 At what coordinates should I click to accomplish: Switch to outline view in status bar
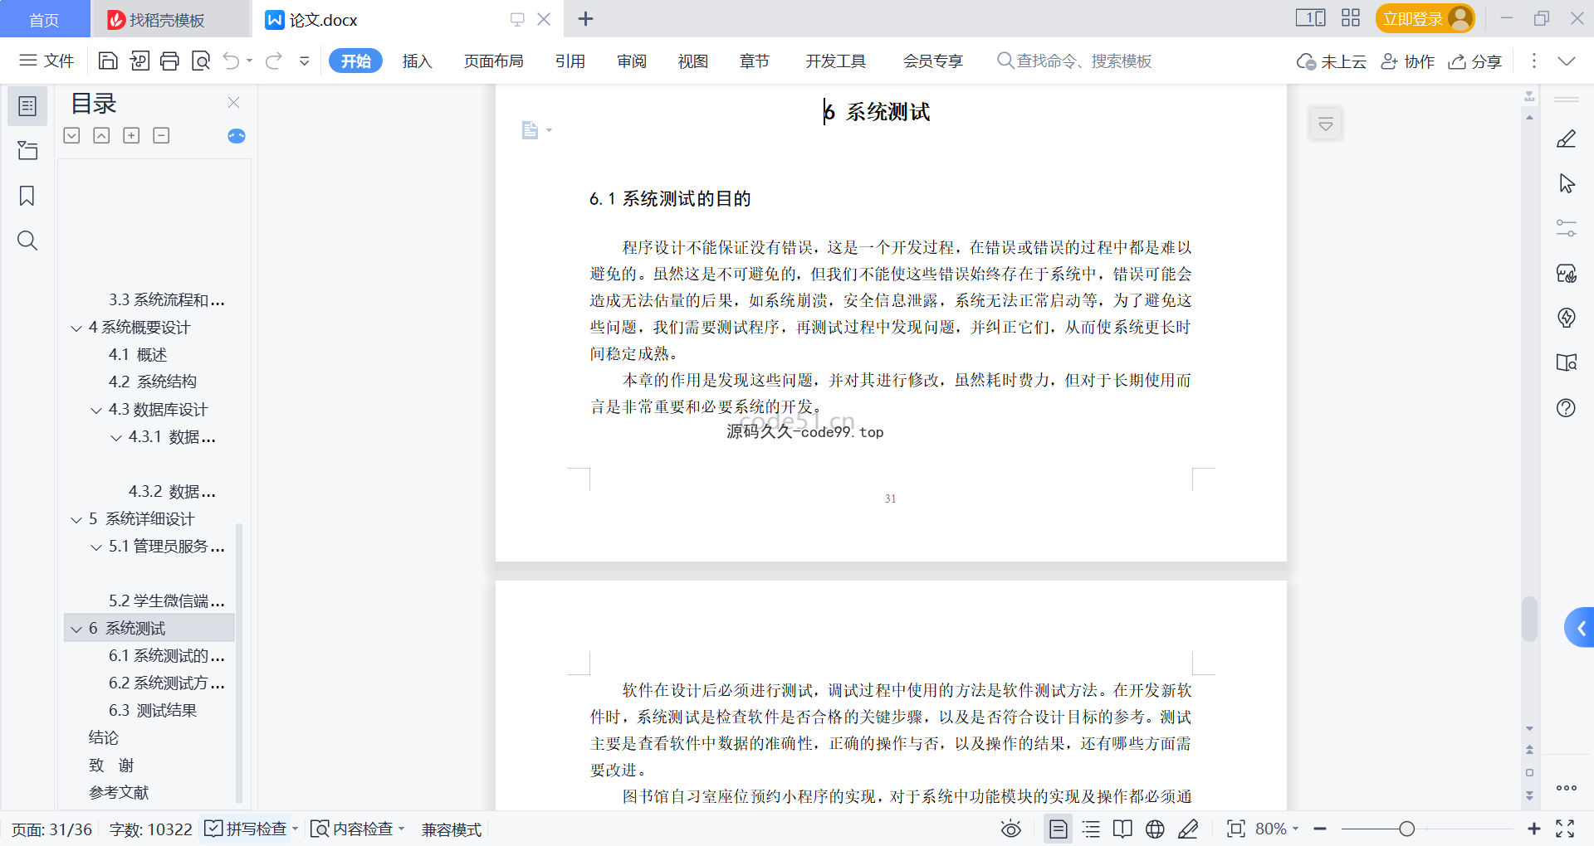(1091, 829)
